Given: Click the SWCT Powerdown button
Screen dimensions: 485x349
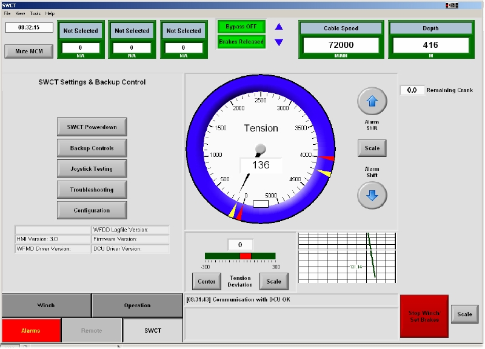Looking at the screenshot, I should pos(92,127).
